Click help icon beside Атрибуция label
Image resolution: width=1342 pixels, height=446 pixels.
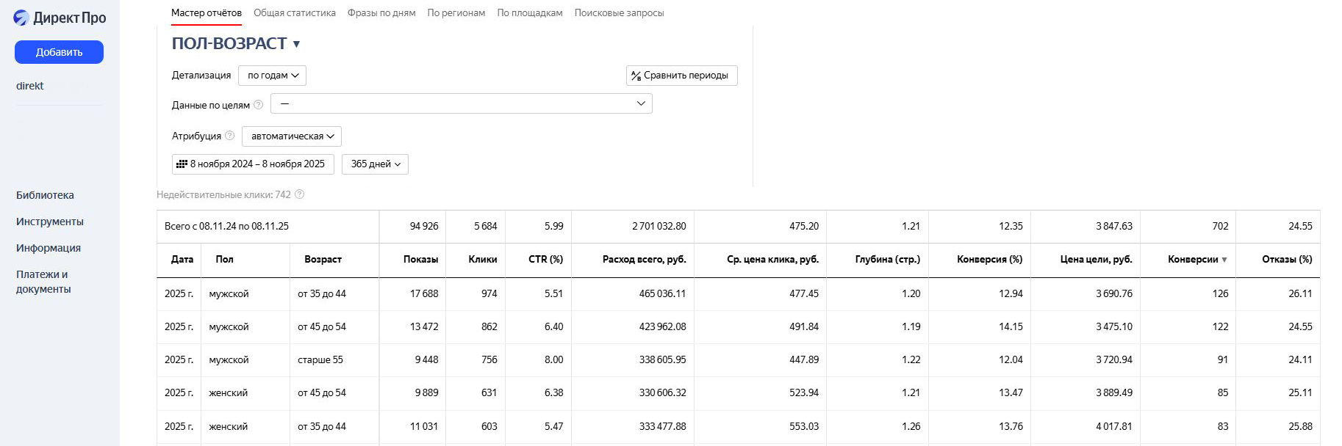pyautogui.click(x=229, y=136)
